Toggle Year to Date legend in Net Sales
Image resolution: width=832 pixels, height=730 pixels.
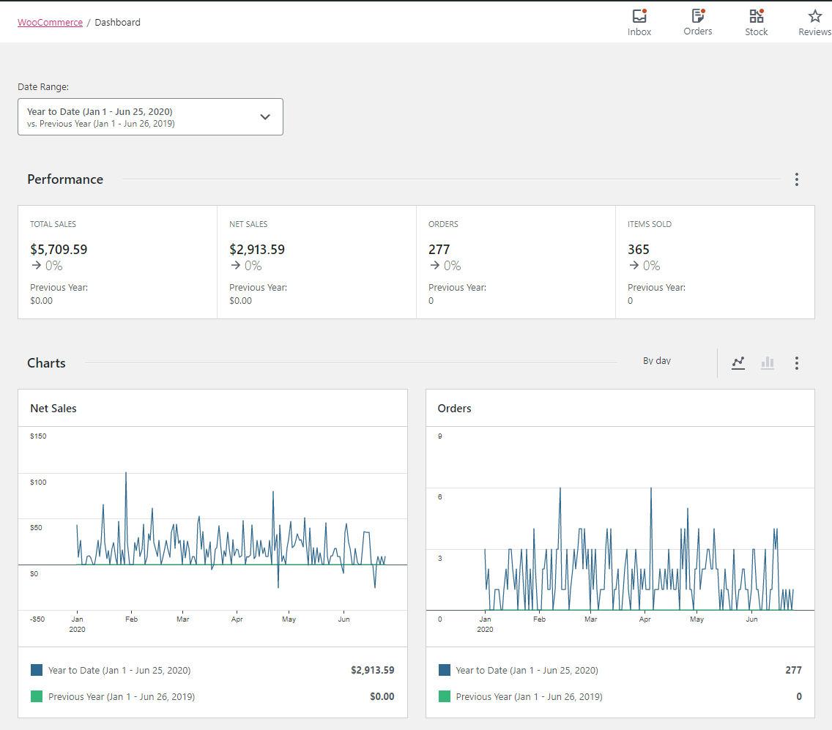point(119,670)
